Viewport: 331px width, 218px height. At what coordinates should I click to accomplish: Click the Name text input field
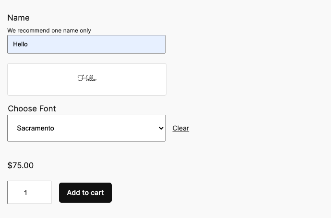[x=86, y=44]
